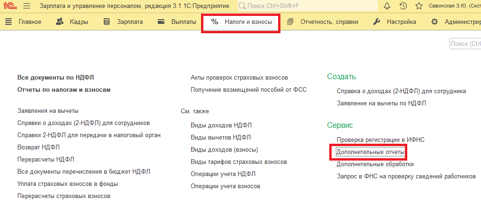Open the Зарплата section

pos(130,22)
